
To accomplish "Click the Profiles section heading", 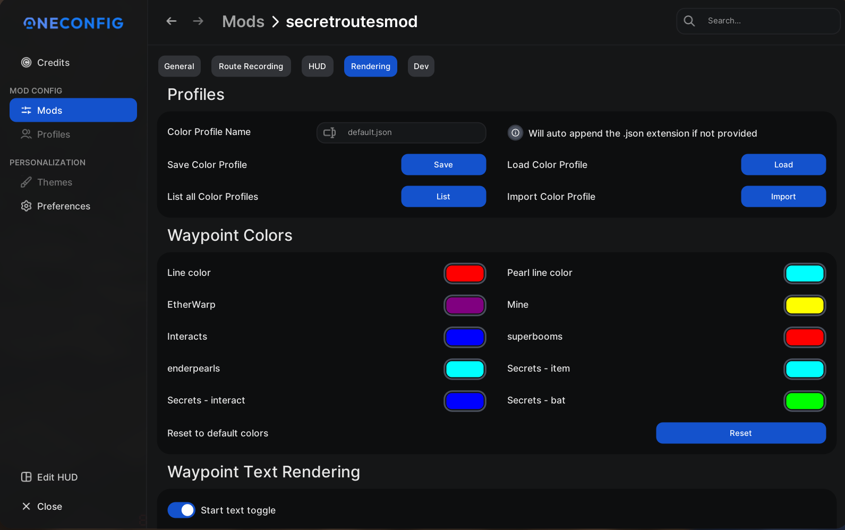I will [196, 95].
